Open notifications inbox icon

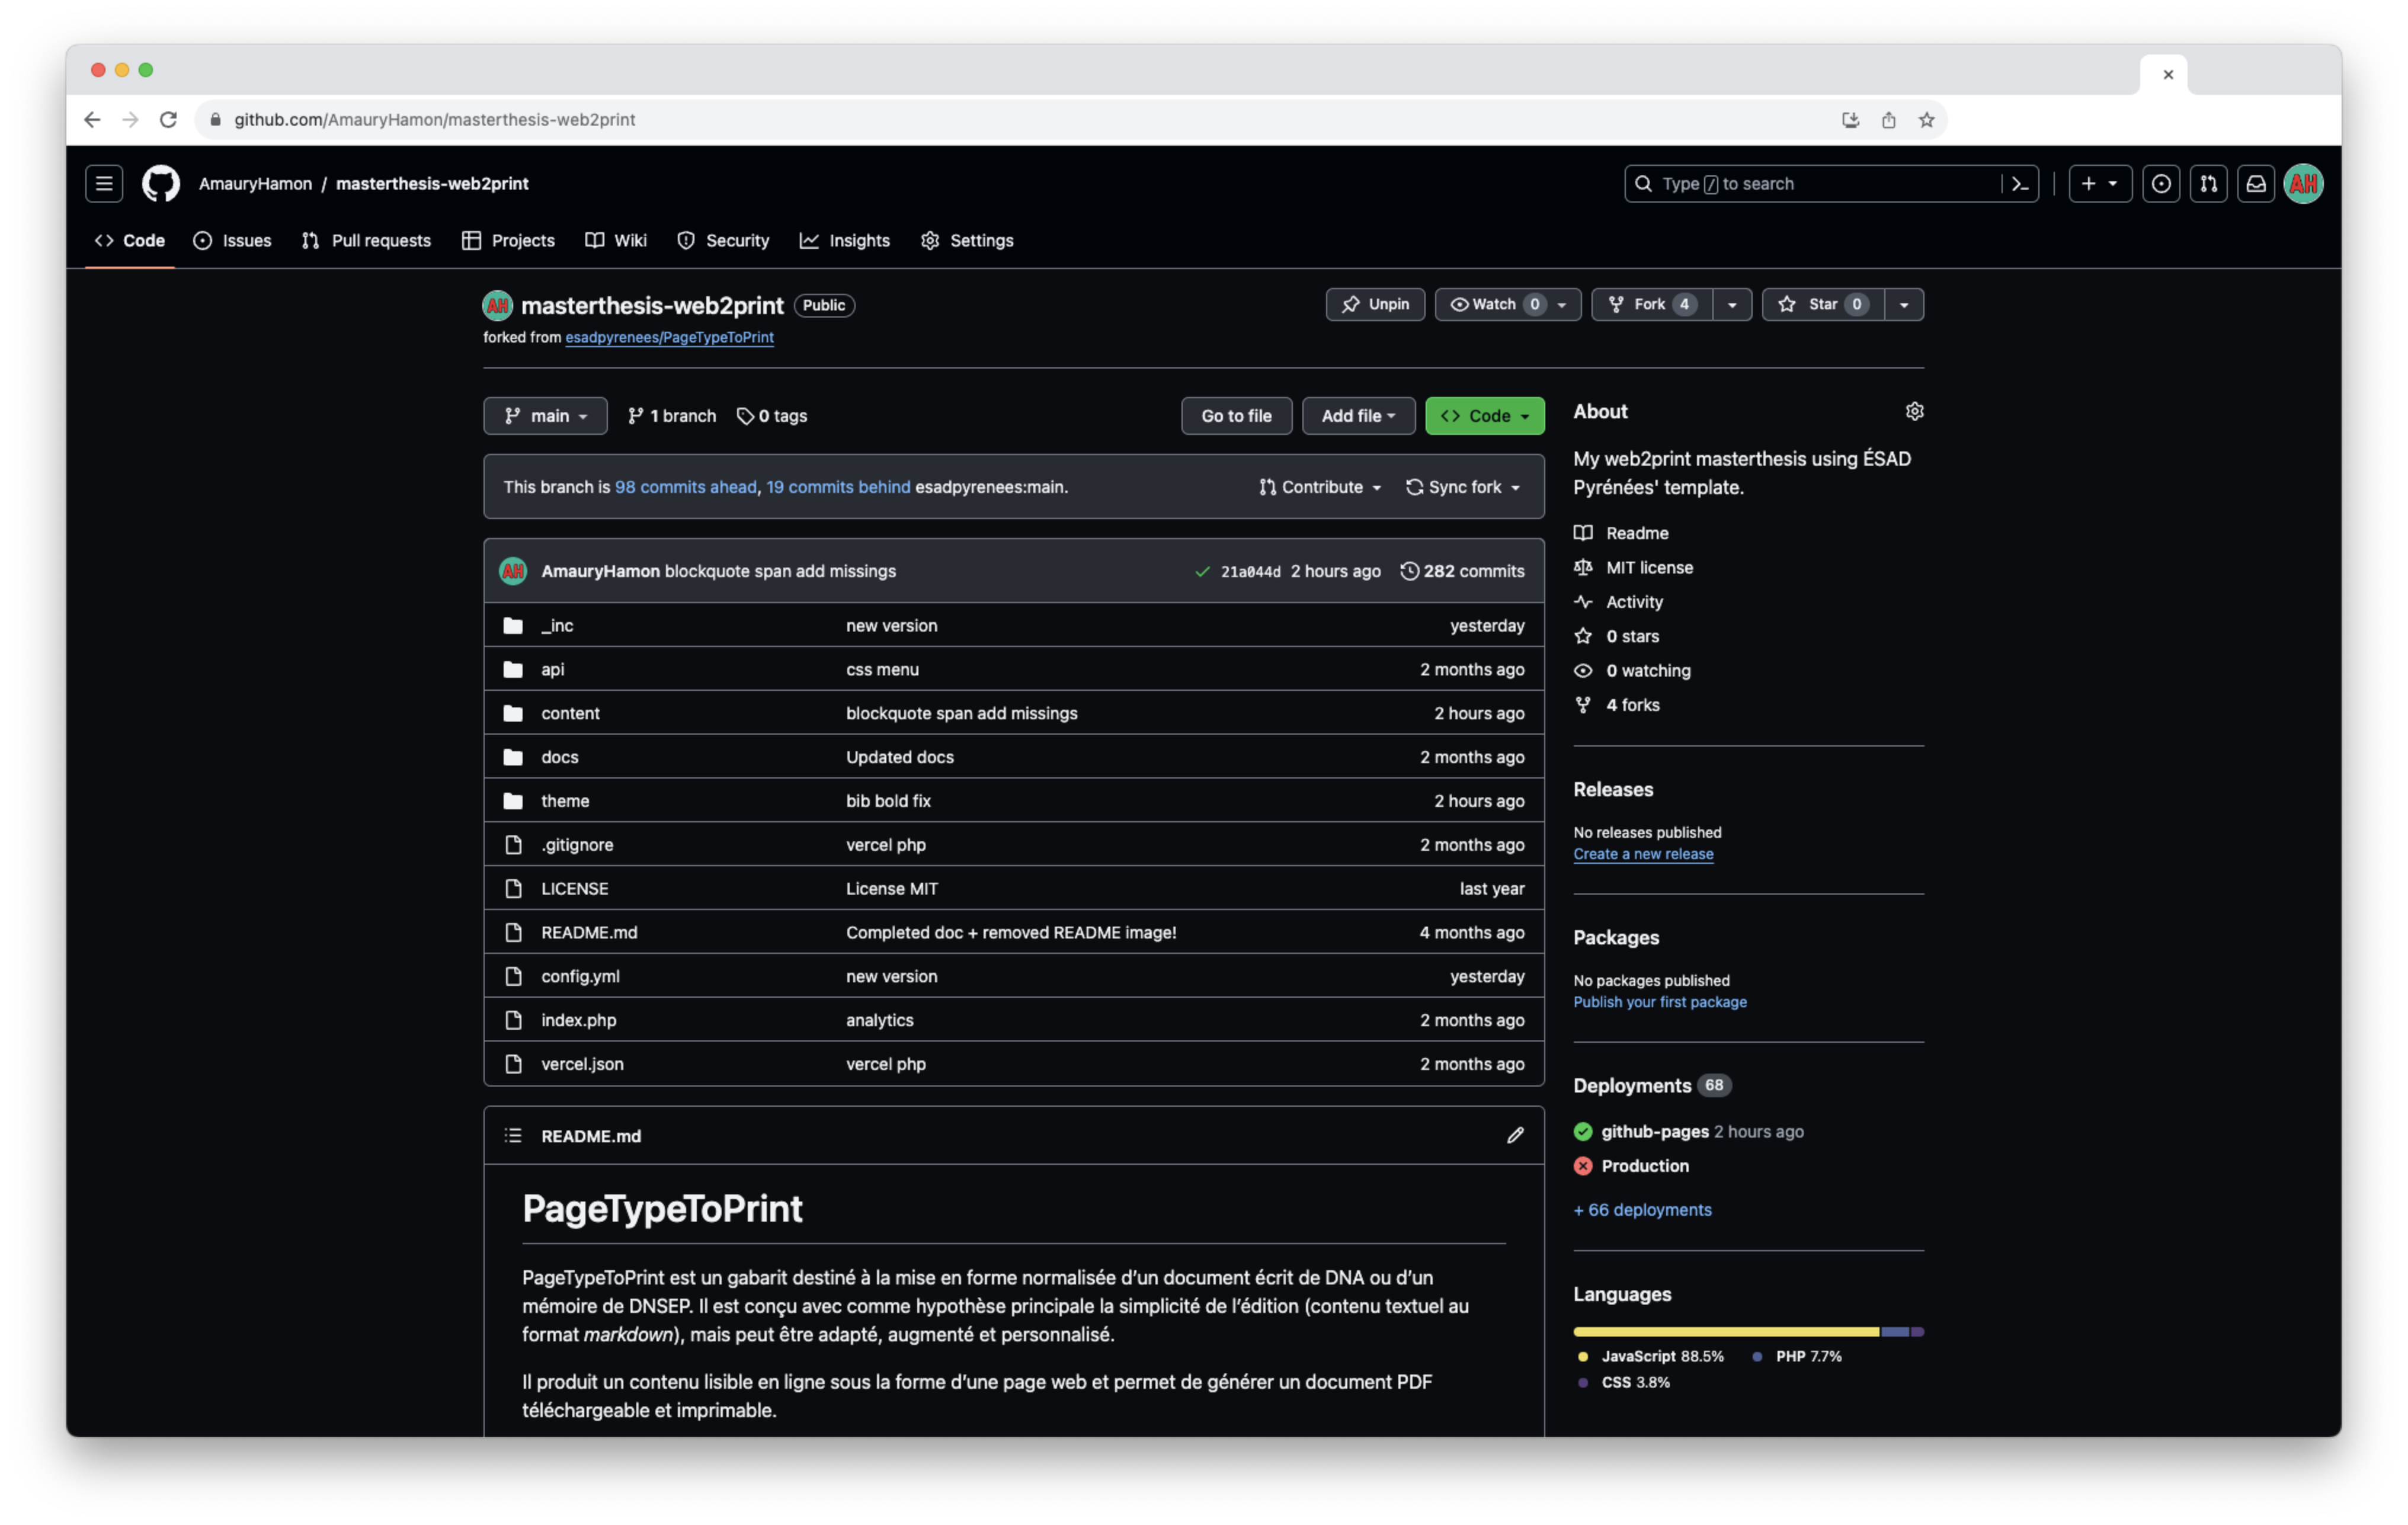coord(2256,184)
